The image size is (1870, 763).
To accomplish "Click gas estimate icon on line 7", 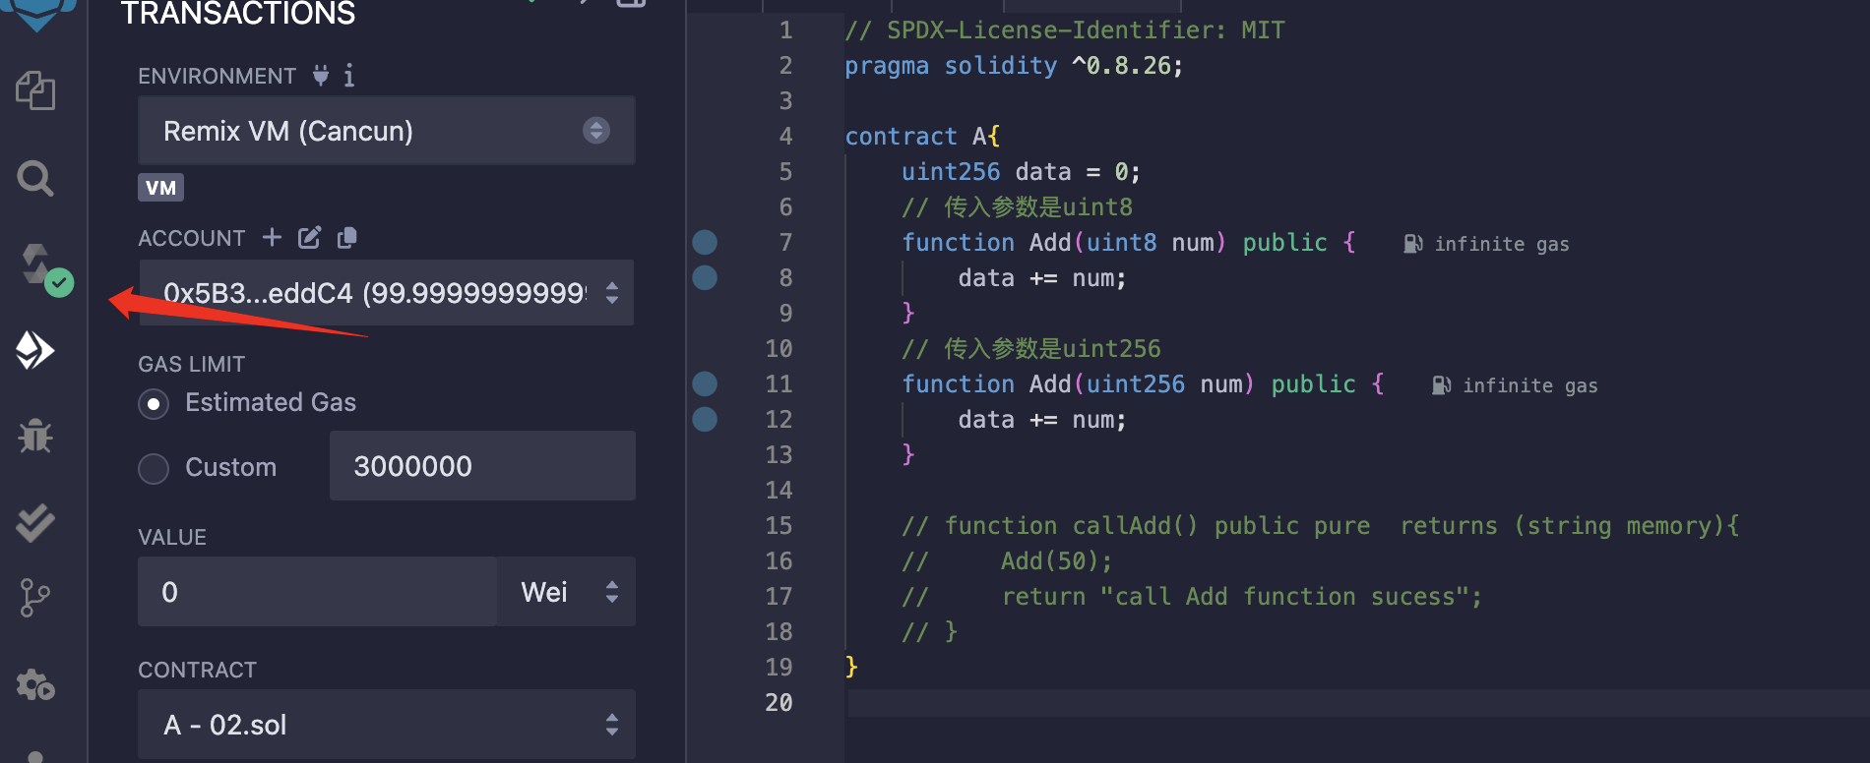I will point(1412,244).
